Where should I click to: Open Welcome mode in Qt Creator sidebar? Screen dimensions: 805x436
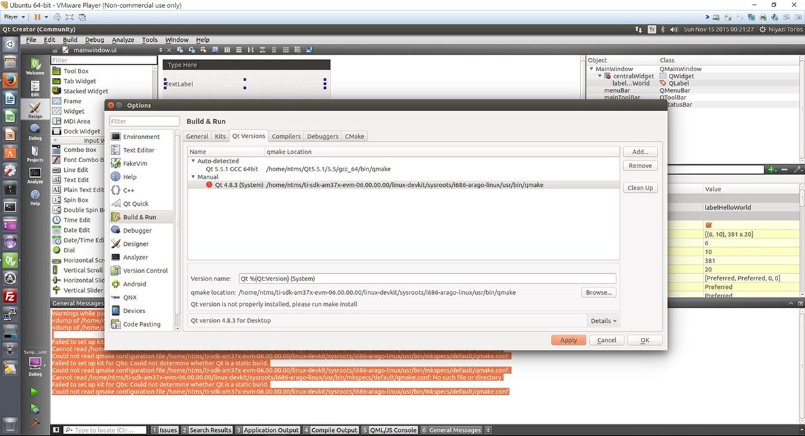tap(35, 66)
